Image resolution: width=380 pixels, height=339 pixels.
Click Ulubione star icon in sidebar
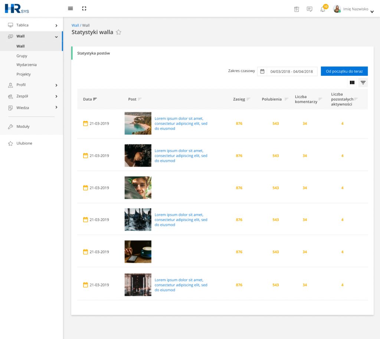10,143
